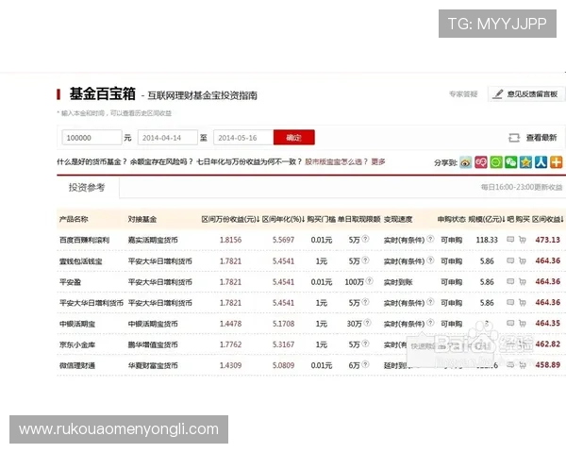Image resolution: width=566 pixels, height=453 pixels.
Task: Share via the pink icon next to Weibo
Action: click(481, 162)
